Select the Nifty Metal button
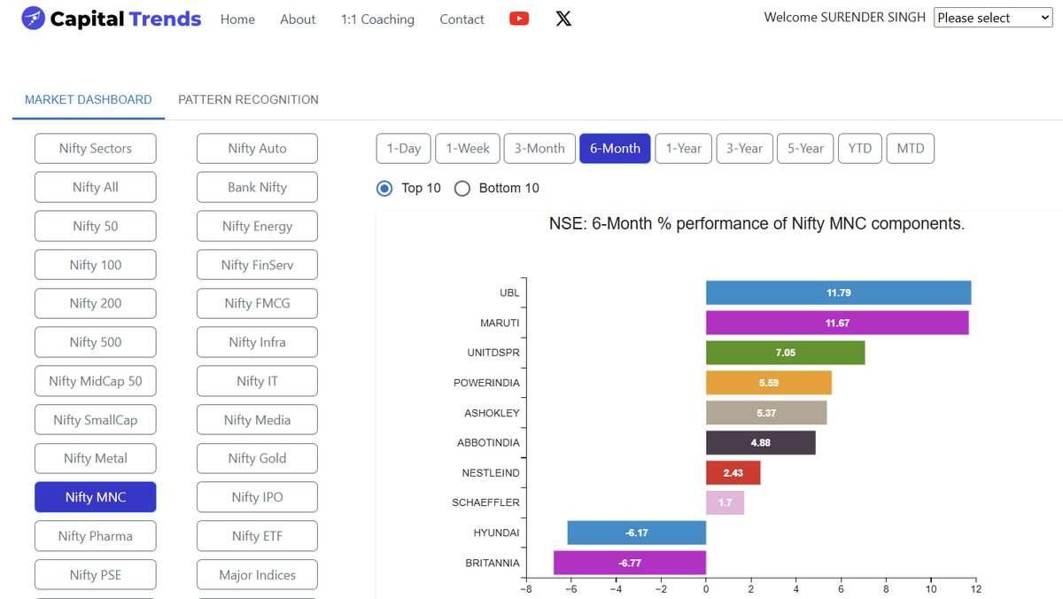 [x=96, y=458]
